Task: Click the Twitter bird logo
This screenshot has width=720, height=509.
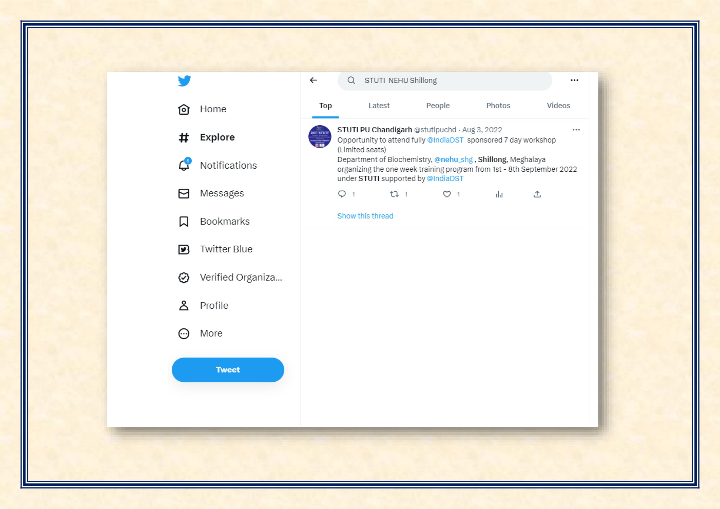Action: (184, 81)
